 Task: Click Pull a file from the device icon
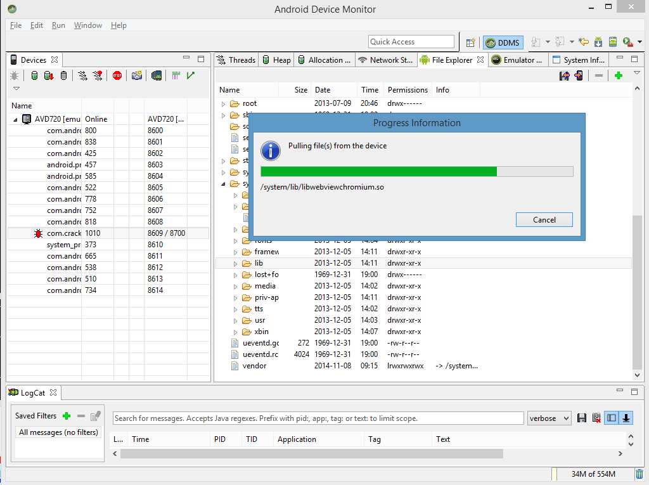564,76
